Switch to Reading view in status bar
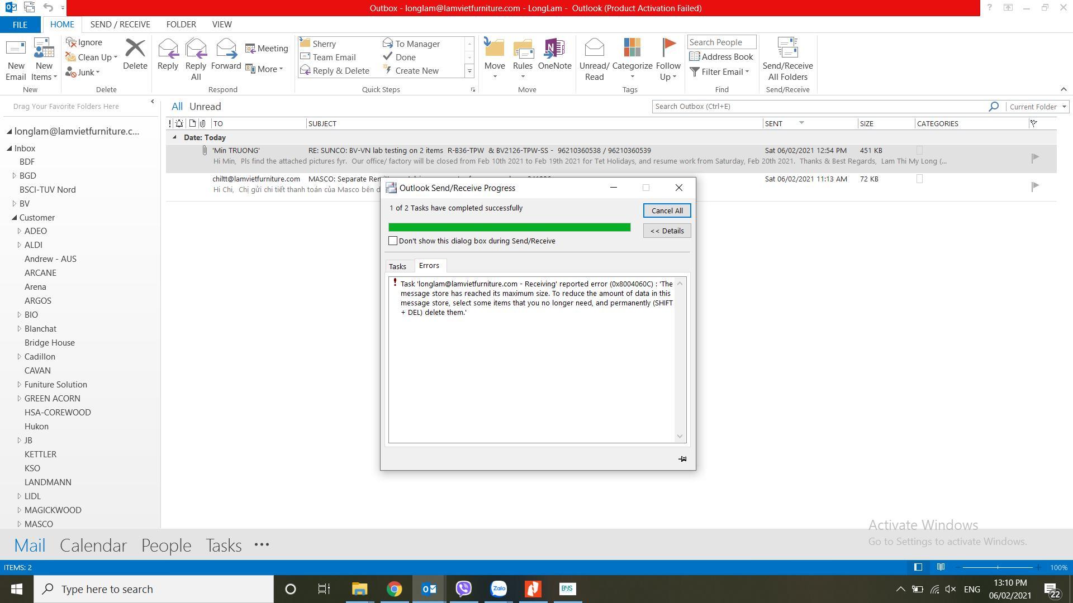The image size is (1073, 603). click(941, 567)
